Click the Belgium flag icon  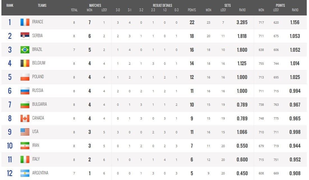pyautogui.click(x=25, y=63)
